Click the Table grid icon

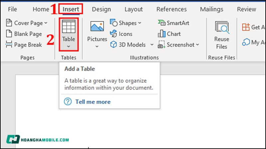(69, 26)
